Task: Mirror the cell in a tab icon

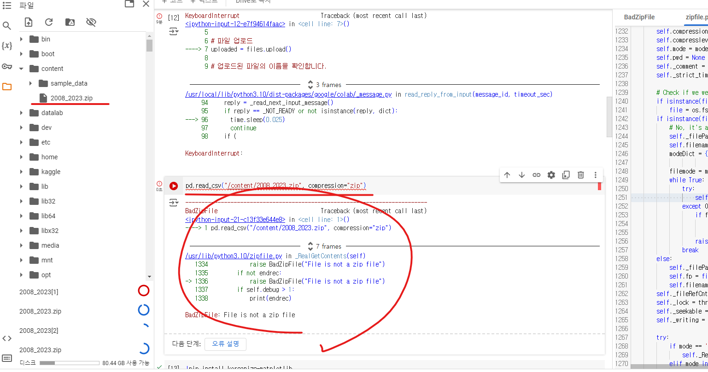Action: click(x=566, y=175)
